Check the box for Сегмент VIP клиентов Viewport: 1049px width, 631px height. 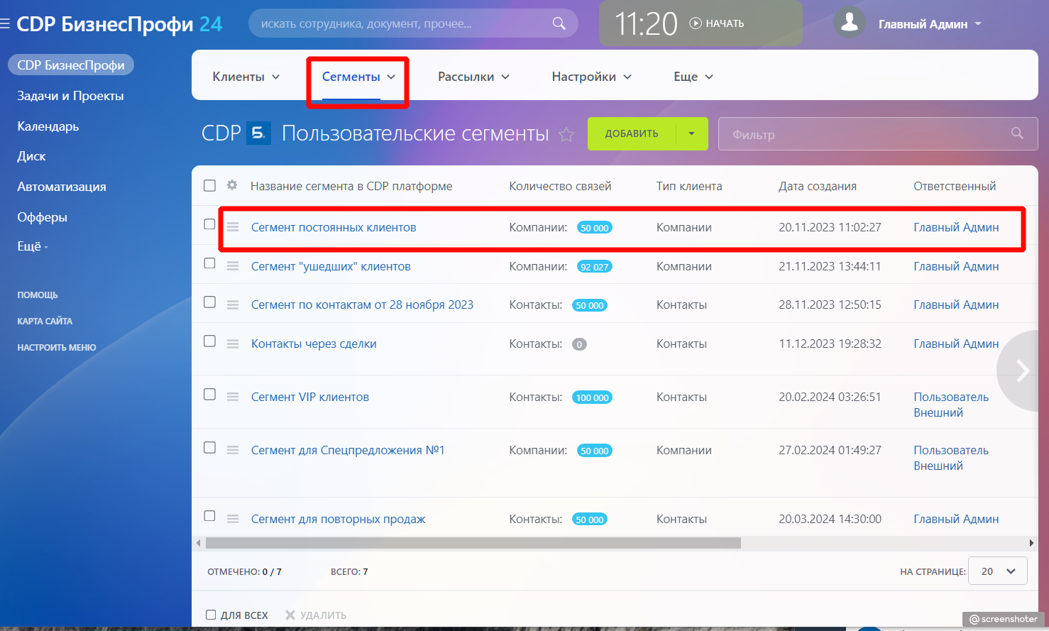[x=209, y=394]
